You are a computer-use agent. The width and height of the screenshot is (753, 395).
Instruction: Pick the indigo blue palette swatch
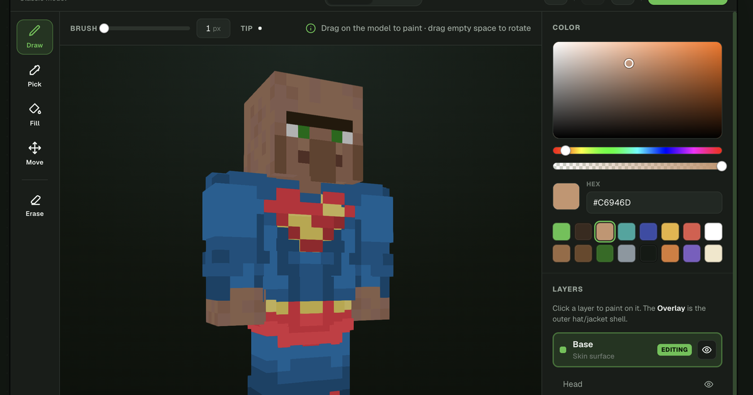[648, 231]
